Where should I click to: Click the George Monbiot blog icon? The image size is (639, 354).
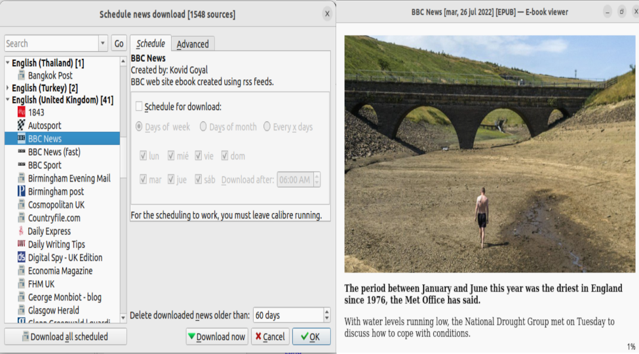(x=21, y=297)
